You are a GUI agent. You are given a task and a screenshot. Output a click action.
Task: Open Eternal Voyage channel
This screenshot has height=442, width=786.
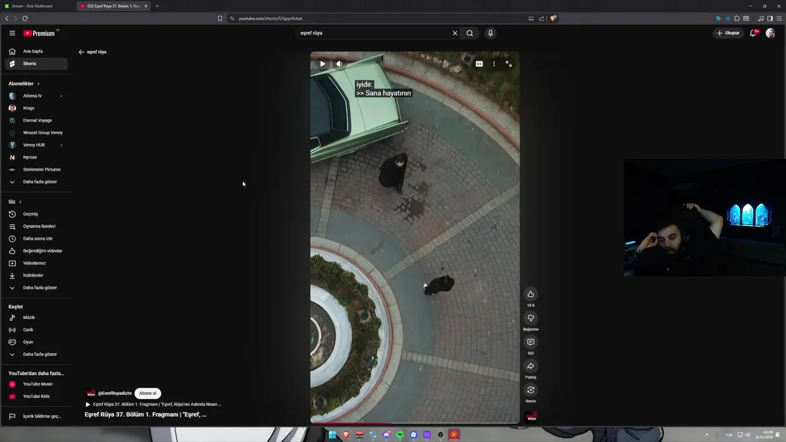(x=37, y=120)
